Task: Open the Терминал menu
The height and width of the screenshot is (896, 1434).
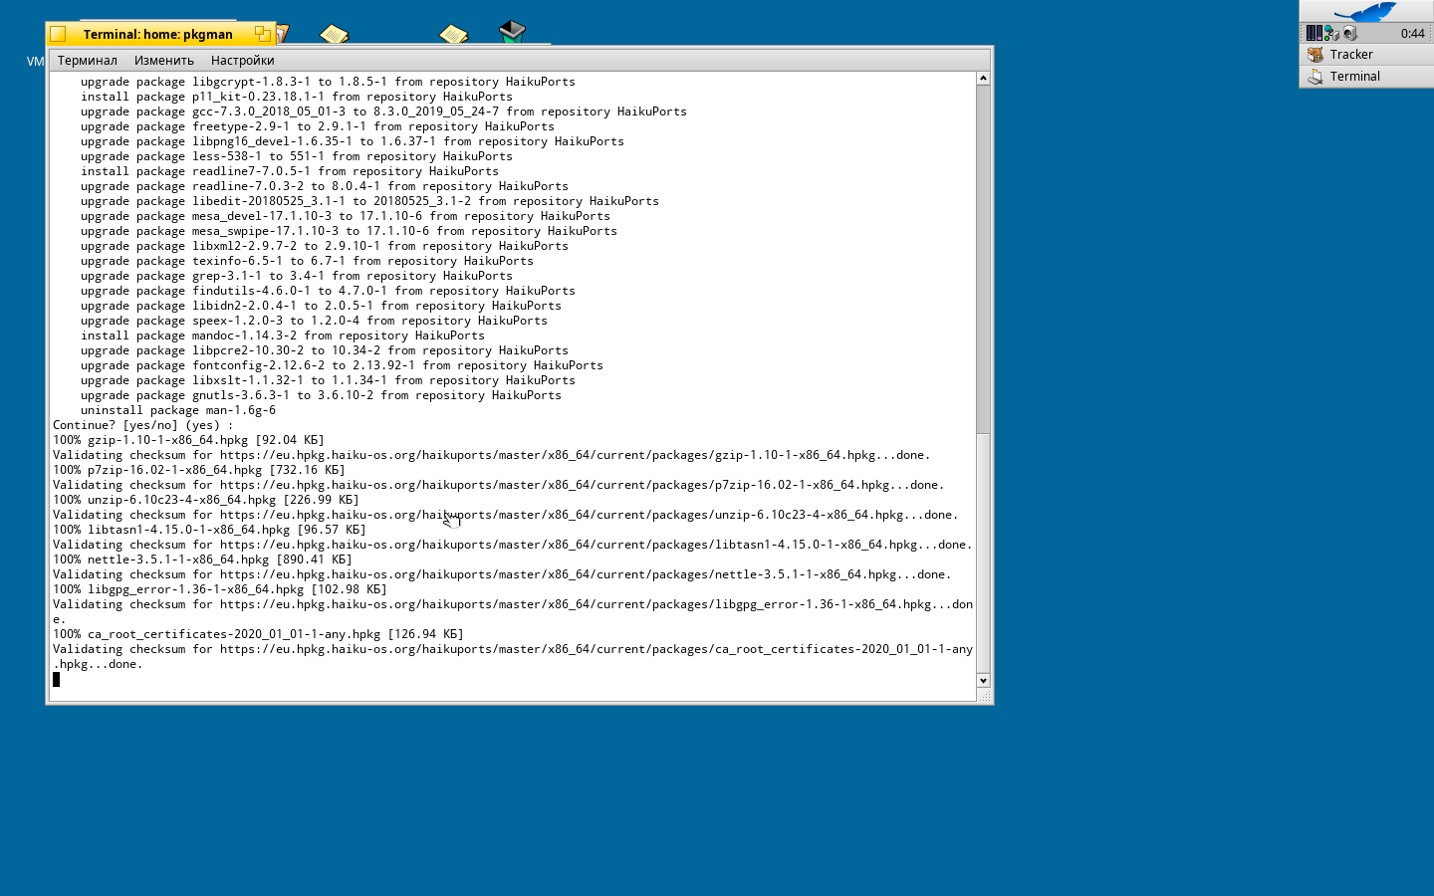Action: click(88, 61)
